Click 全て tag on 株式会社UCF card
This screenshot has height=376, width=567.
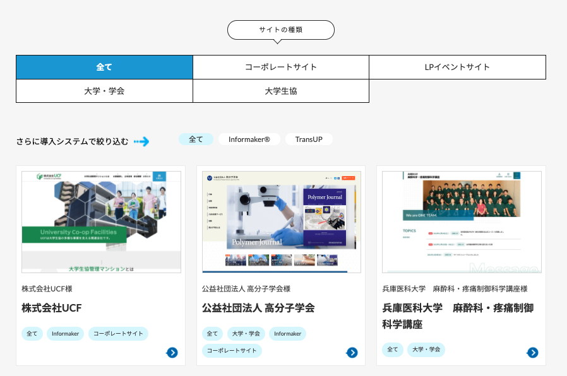click(32, 334)
